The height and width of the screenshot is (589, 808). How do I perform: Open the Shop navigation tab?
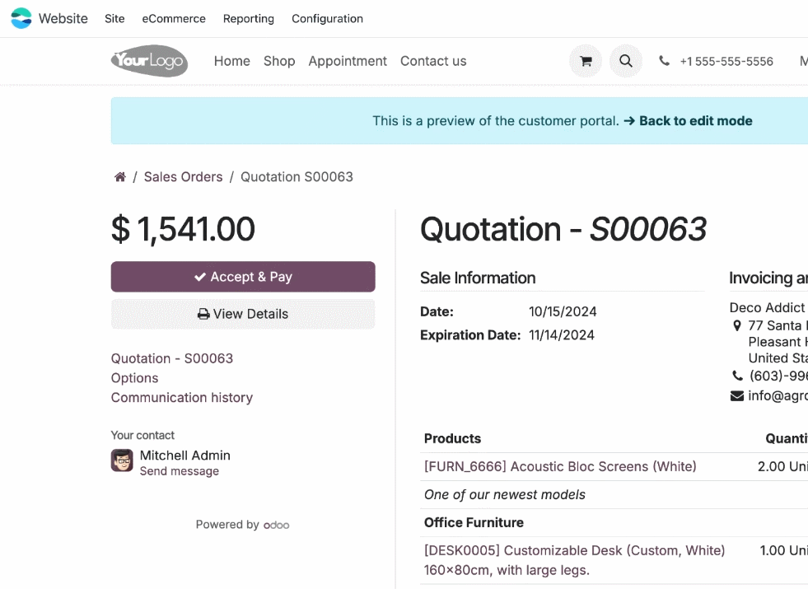click(x=279, y=61)
